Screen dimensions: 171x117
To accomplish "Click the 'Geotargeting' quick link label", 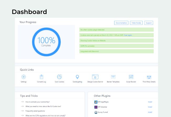I will [x=77, y=82].
